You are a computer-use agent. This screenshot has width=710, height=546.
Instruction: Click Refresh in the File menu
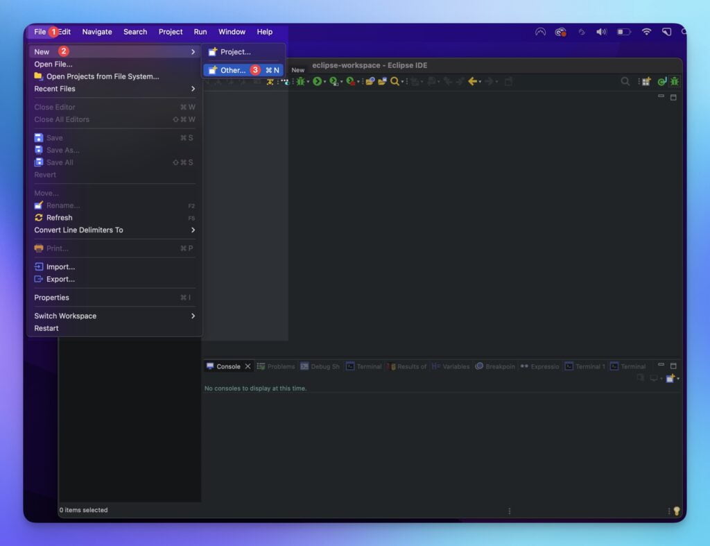pos(114,217)
